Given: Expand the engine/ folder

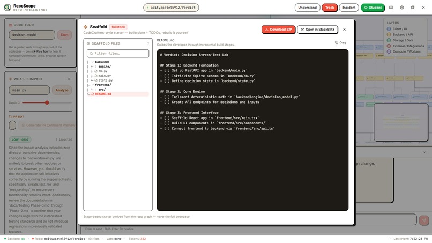Looking at the screenshot, I should (96, 67).
